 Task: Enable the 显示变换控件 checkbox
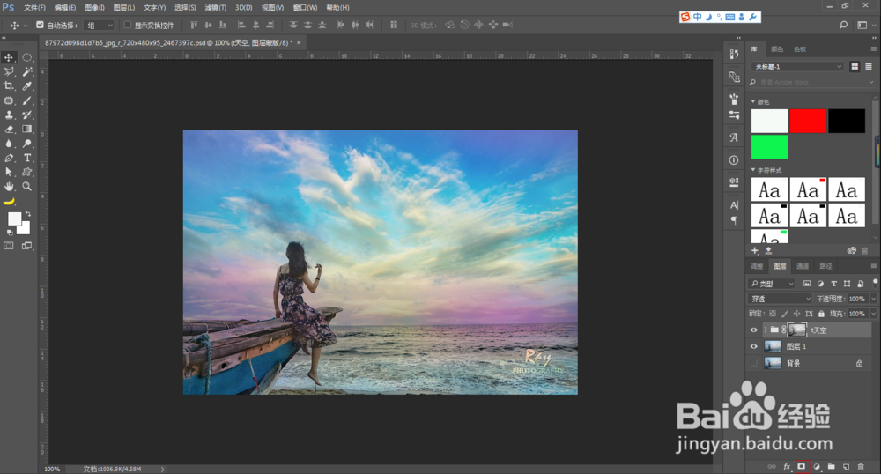click(128, 25)
